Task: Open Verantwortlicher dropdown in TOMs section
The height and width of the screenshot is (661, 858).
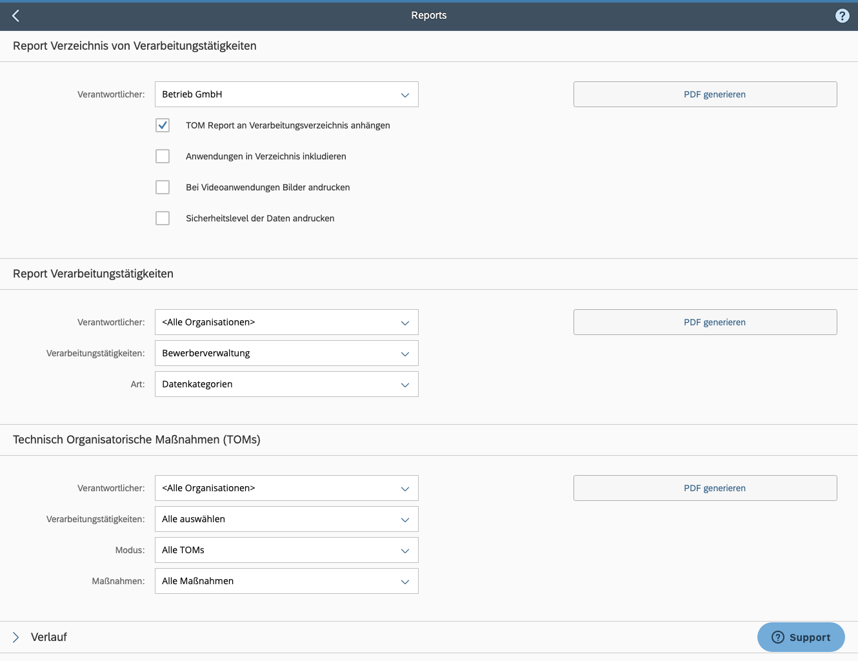Action: click(x=286, y=488)
